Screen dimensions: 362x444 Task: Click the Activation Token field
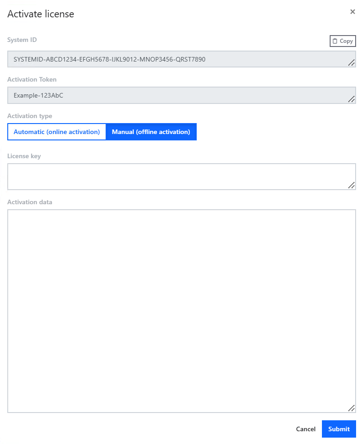pos(182,95)
